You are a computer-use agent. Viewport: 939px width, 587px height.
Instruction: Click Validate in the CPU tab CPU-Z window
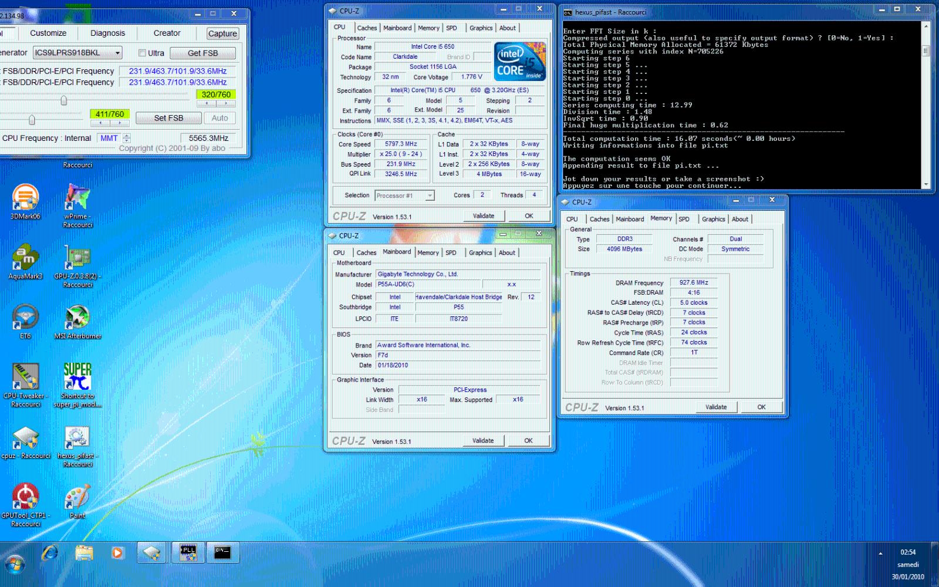(484, 216)
